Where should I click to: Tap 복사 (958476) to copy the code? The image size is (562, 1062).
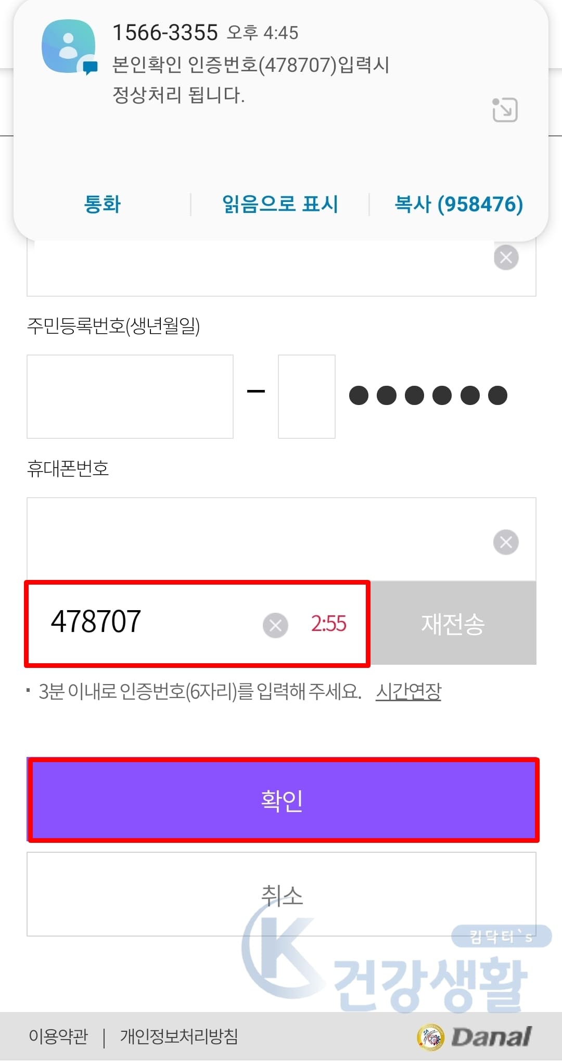(x=458, y=204)
